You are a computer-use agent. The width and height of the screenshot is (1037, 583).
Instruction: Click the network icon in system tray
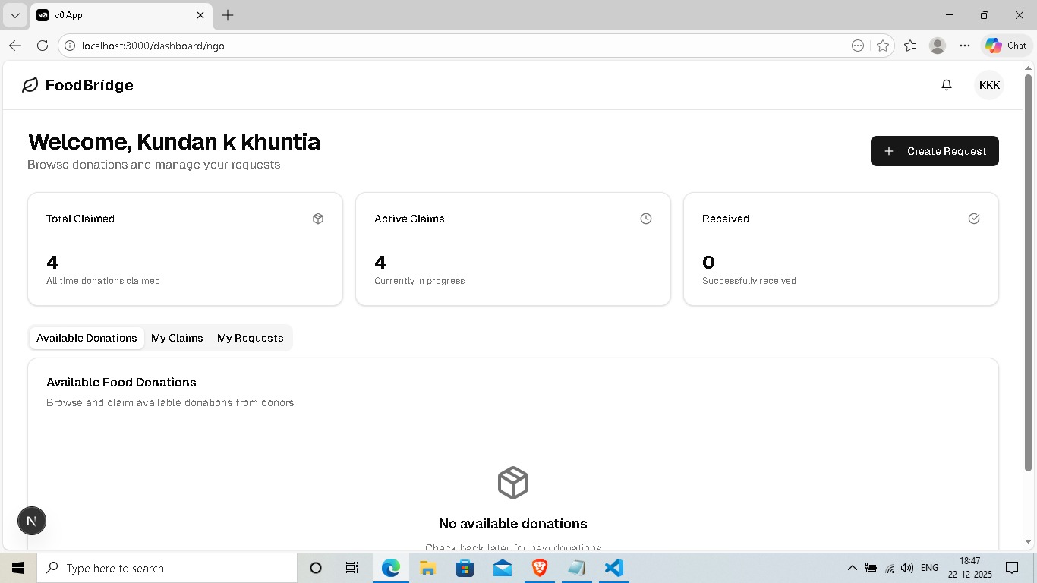tap(890, 568)
